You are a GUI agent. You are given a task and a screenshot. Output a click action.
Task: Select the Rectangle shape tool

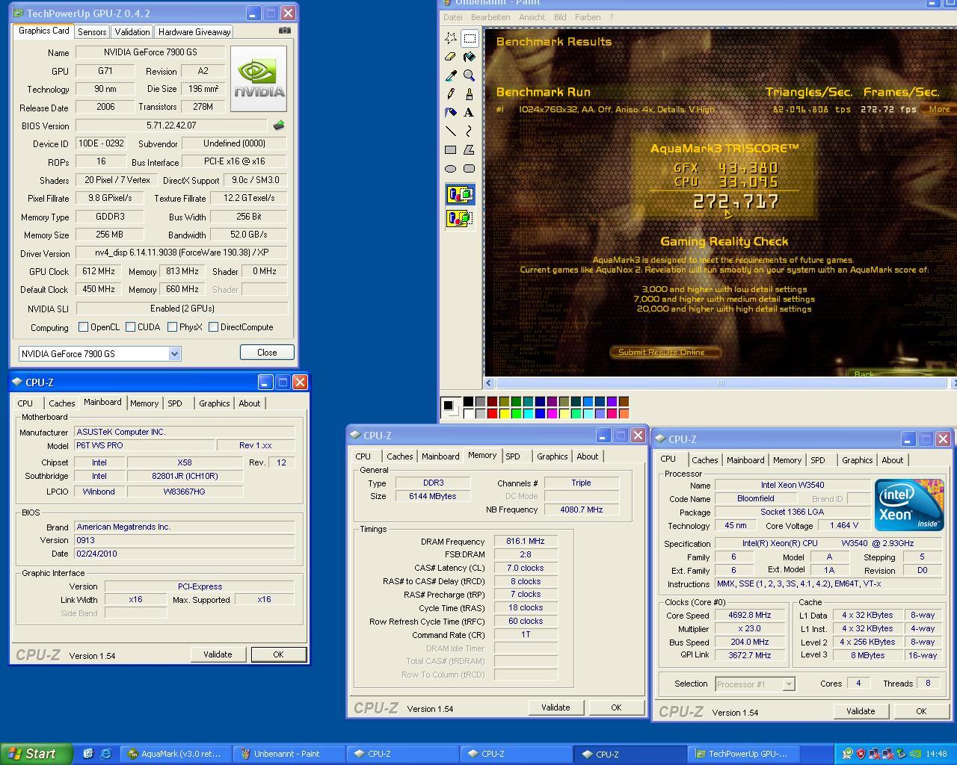point(451,150)
